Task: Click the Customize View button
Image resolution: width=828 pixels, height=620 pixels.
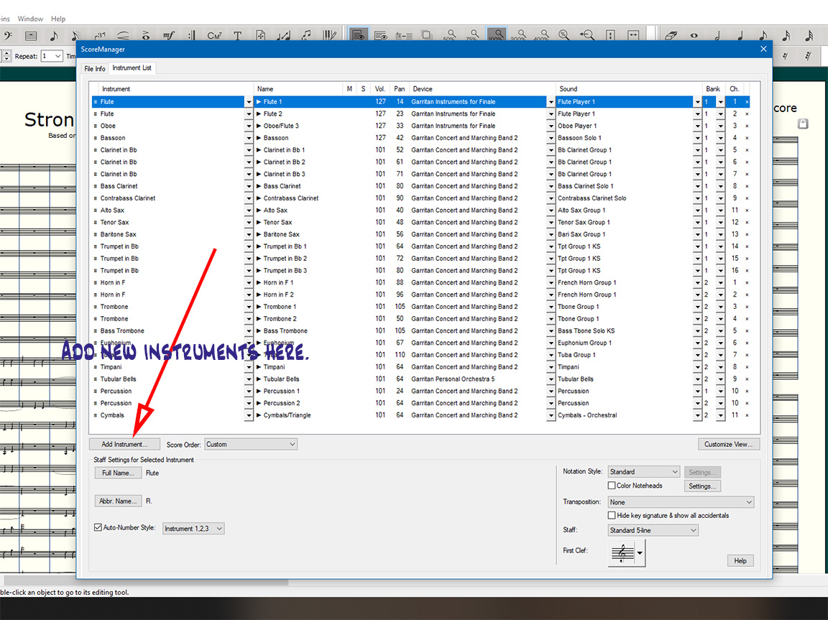Action: click(x=728, y=445)
